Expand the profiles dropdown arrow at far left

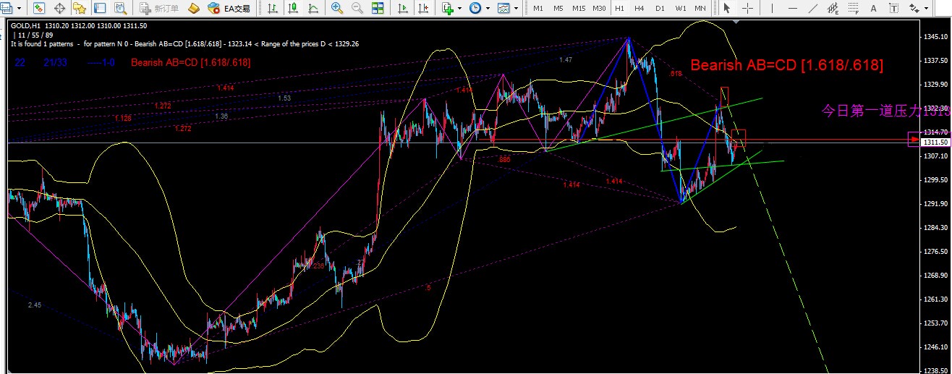point(17,9)
